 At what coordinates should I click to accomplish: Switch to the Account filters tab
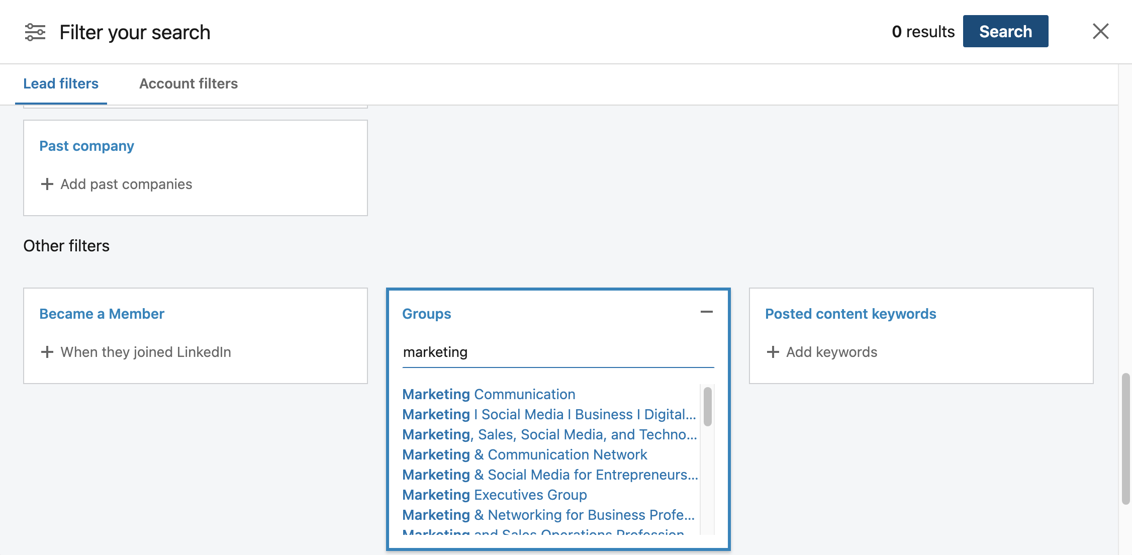(187, 82)
